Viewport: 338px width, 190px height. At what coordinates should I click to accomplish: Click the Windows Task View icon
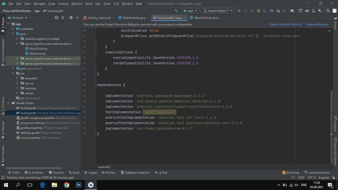[x=30, y=185]
